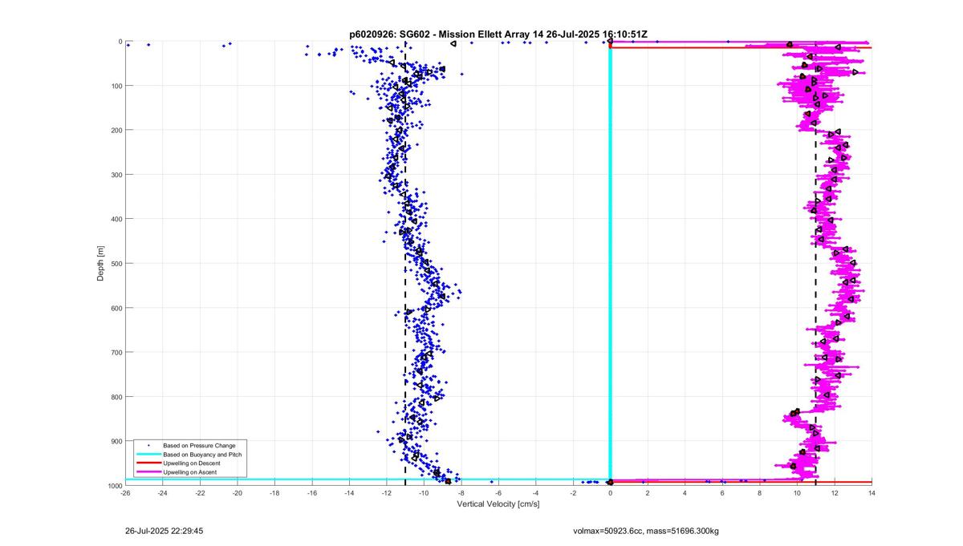Screen dimensions: 963x546
Task: Click the blue dot marker in the legend
Action: tap(148, 445)
